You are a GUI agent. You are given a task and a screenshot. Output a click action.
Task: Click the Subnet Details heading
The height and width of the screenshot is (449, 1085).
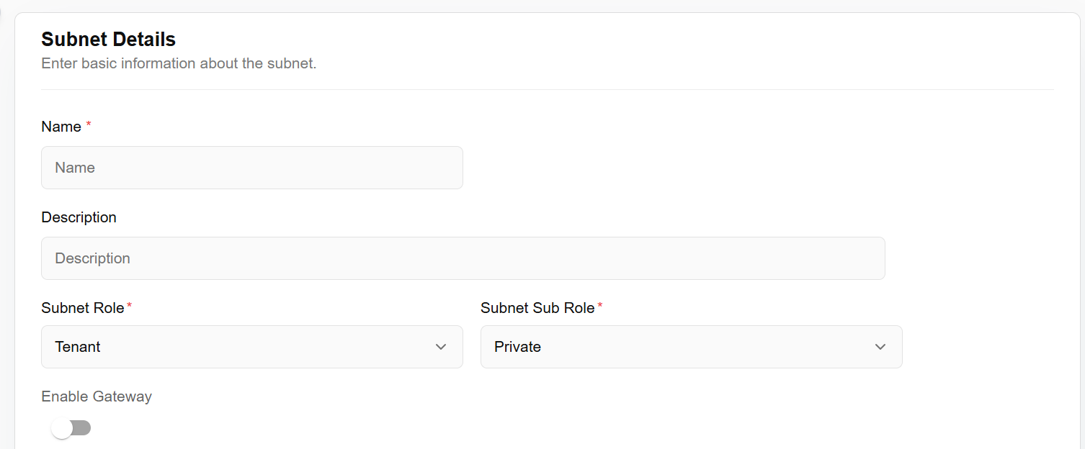pos(108,39)
